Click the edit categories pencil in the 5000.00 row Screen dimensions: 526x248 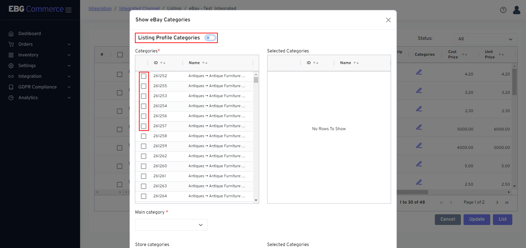(419, 127)
